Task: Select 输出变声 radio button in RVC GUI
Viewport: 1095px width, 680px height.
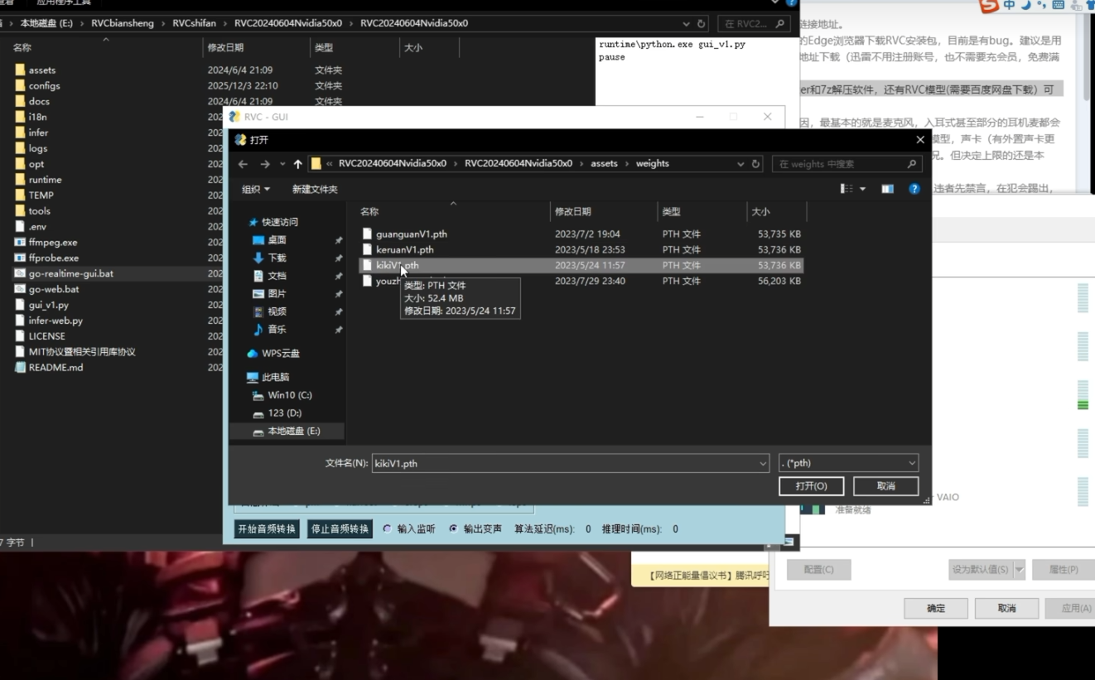Action: coord(453,528)
